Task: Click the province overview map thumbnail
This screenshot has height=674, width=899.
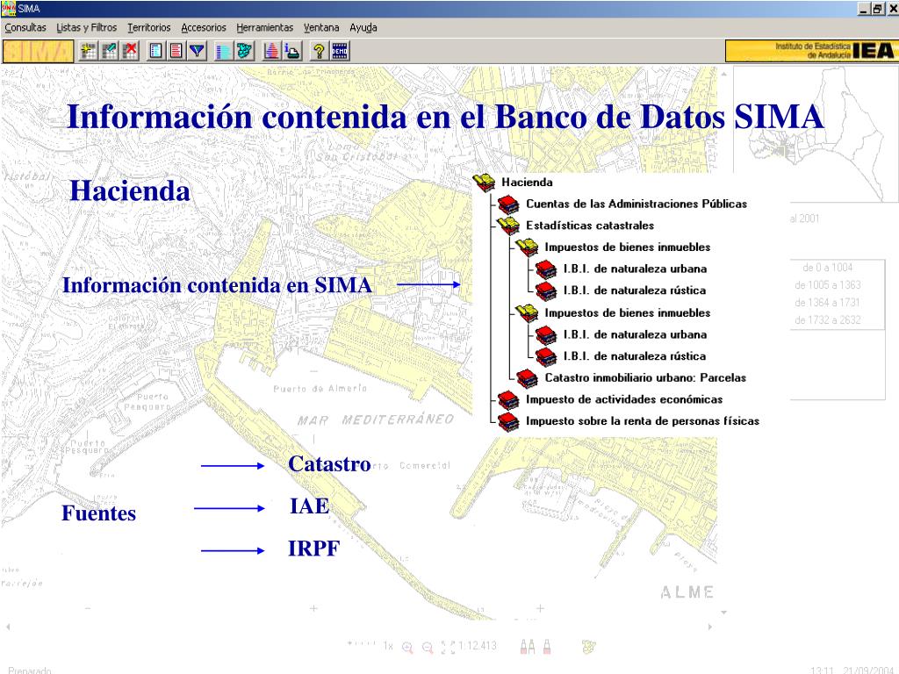Action: point(816,133)
